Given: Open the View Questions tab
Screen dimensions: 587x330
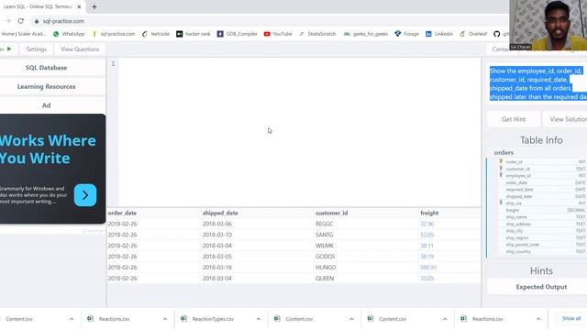Looking at the screenshot, I should coord(80,49).
